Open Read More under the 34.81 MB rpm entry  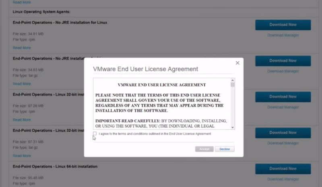[x=22, y=48]
